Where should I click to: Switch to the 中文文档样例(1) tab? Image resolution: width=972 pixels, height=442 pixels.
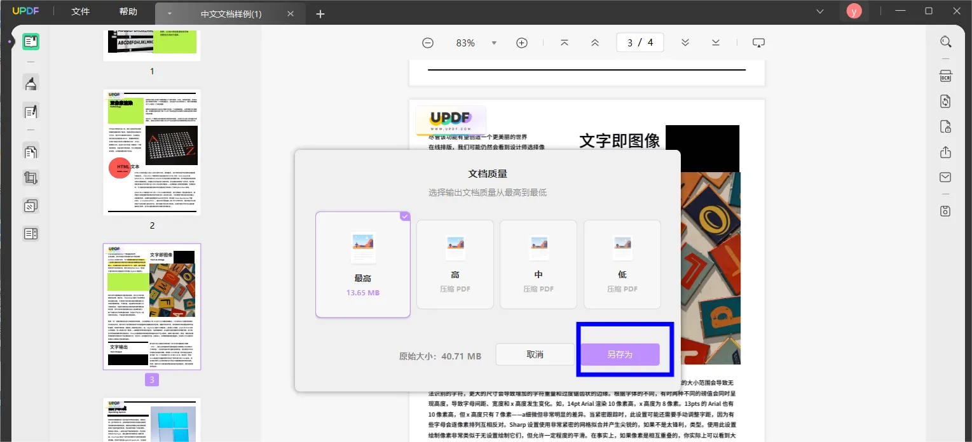point(231,14)
